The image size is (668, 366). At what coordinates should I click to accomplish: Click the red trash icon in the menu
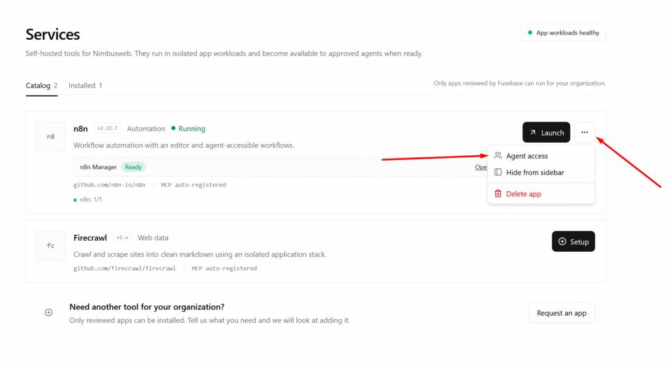498,194
